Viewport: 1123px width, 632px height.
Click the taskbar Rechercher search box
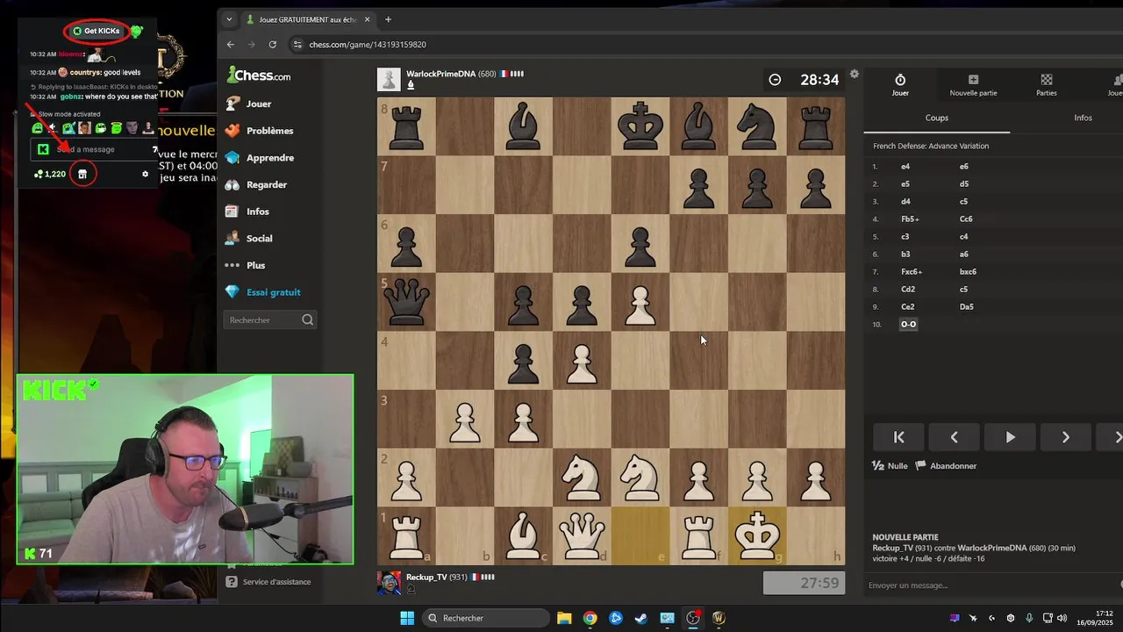coord(484,618)
